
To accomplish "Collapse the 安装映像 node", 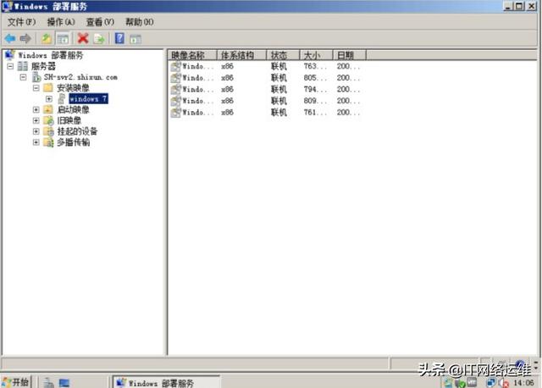I will tap(36, 88).
